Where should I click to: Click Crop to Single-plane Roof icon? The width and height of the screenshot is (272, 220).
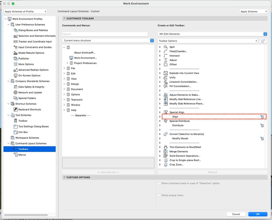(166, 160)
